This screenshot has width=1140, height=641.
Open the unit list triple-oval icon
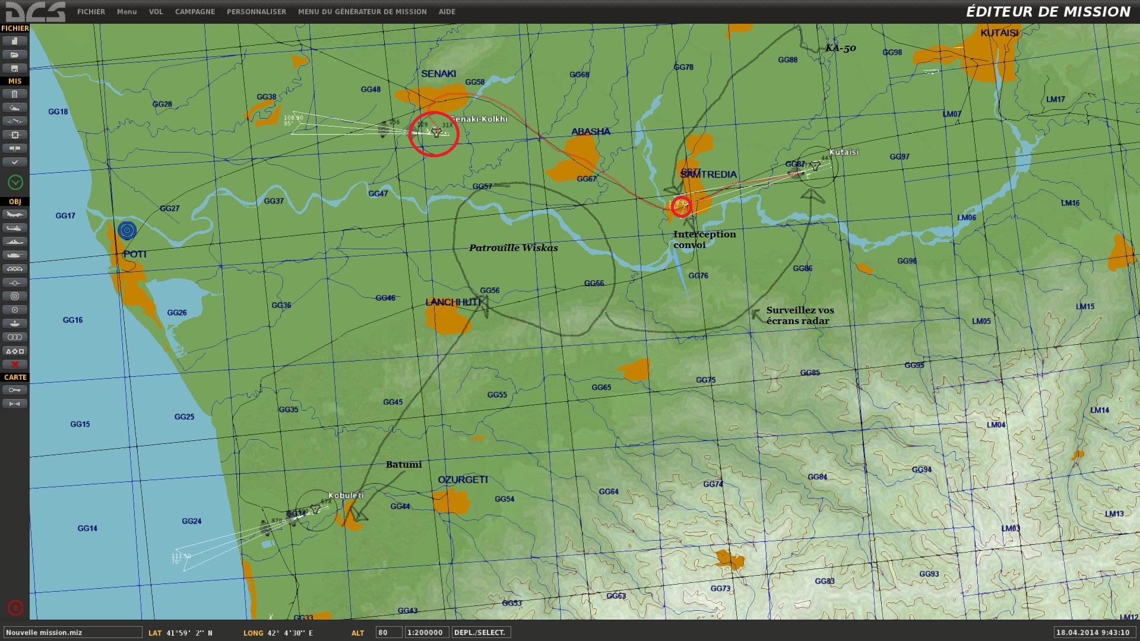pyautogui.click(x=15, y=337)
